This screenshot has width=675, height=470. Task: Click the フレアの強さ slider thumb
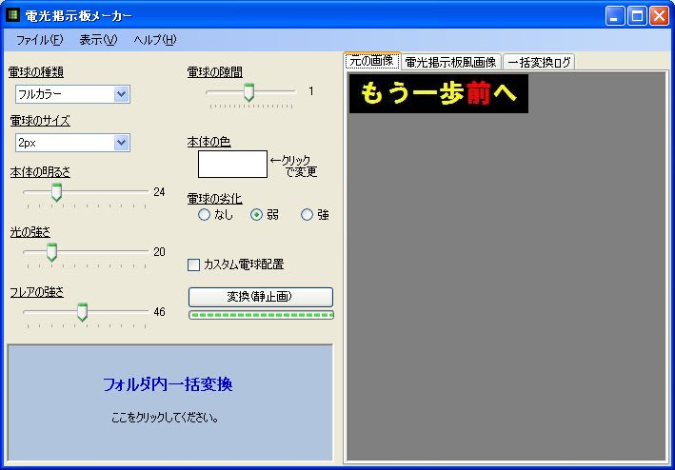[82, 312]
